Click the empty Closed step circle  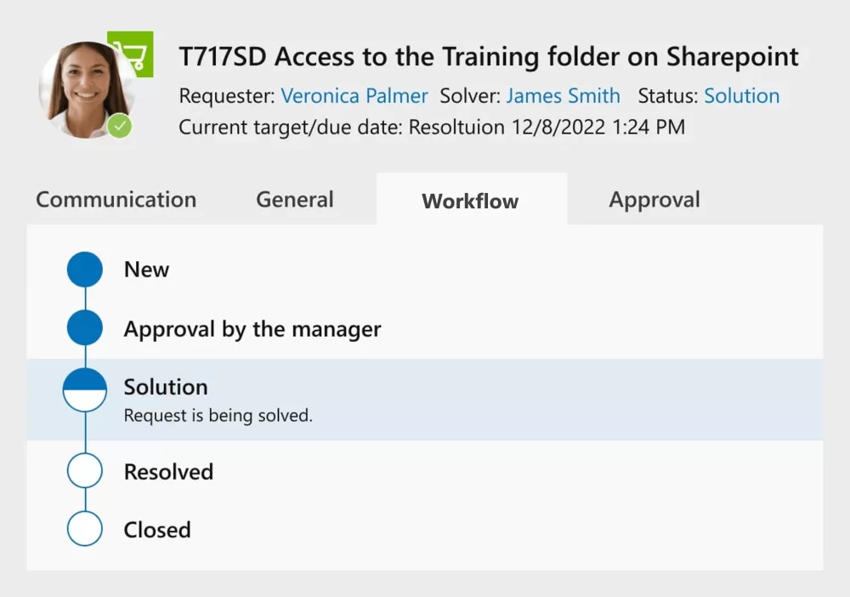click(x=85, y=528)
